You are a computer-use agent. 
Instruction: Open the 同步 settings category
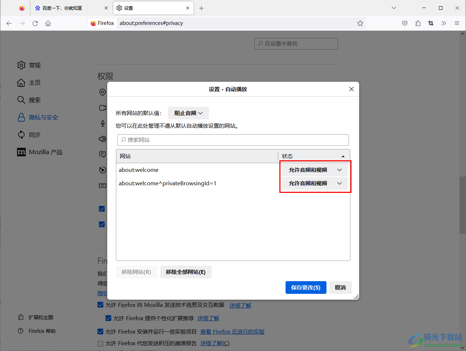coord(29,135)
